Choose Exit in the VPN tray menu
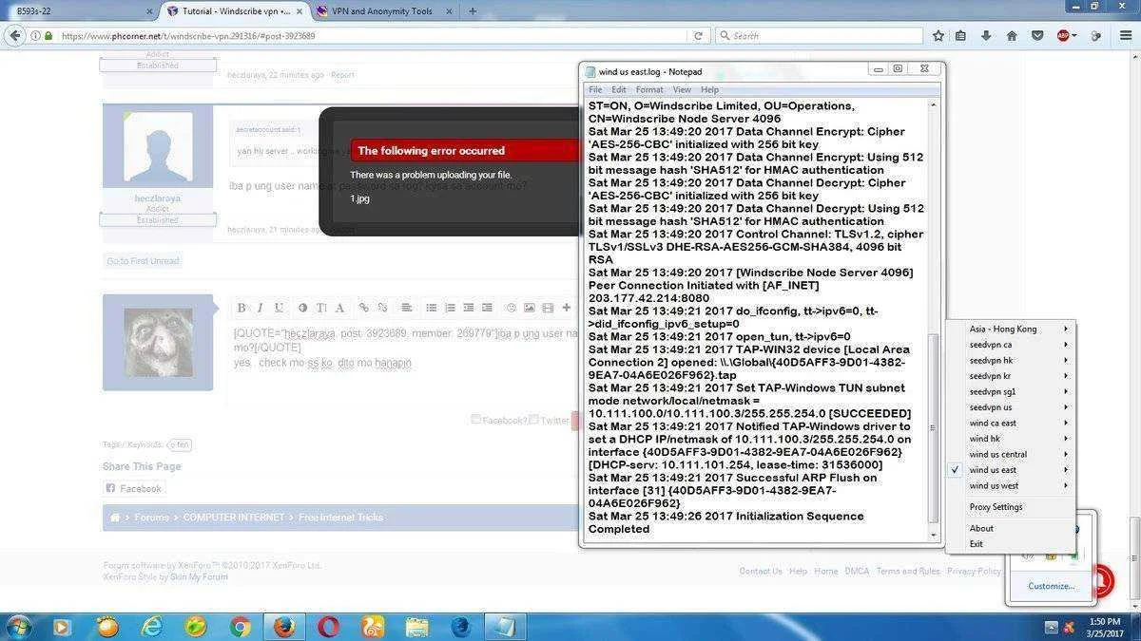Screen dimensions: 1141x641 [1010, 544]
